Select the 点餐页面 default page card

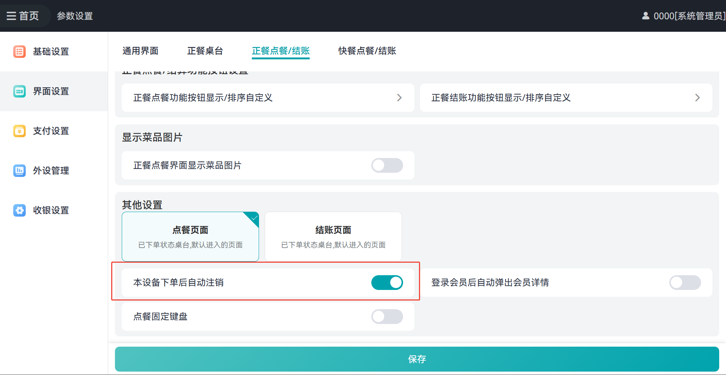[x=190, y=237]
